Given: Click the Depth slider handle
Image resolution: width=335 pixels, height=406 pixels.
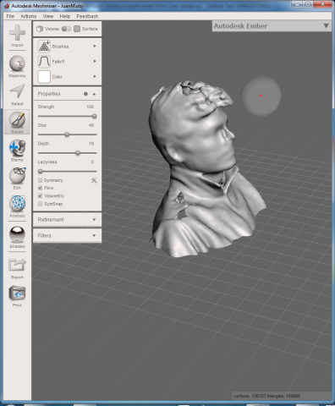Looking at the screenshot, I should (x=78, y=153).
